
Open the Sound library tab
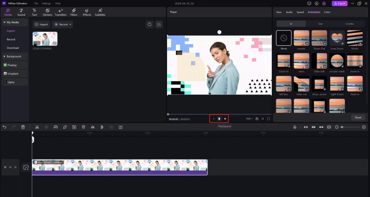point(21,12)
